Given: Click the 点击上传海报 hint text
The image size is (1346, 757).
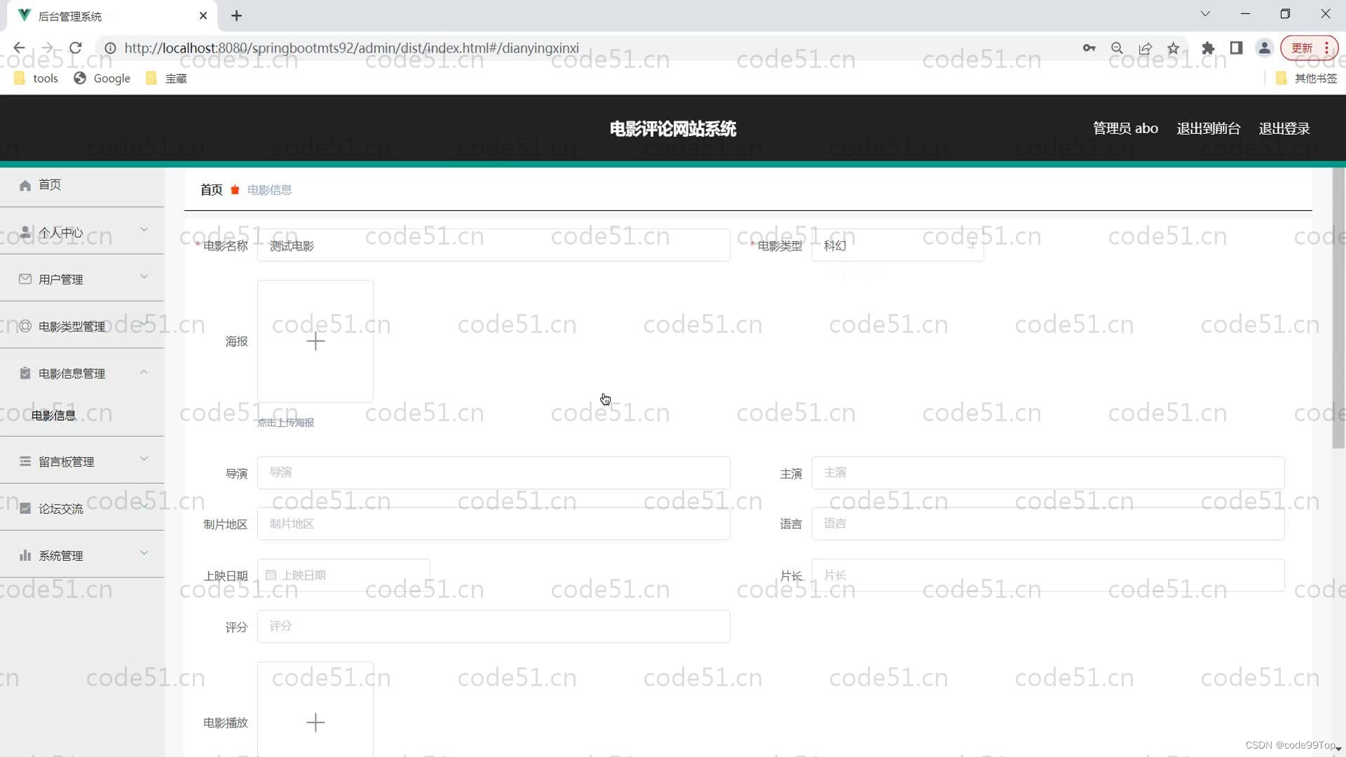Looking at the screenshot, I should point(285,423).
